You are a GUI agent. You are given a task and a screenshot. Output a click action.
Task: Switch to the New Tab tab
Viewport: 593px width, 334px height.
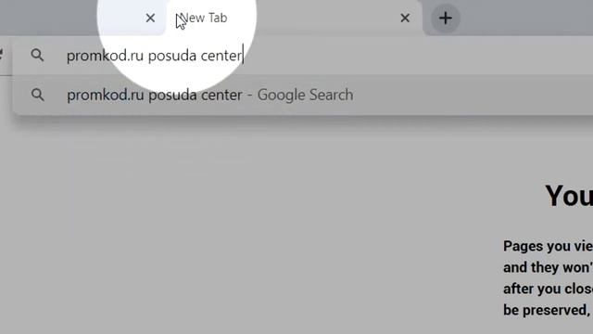pos(293,18)
